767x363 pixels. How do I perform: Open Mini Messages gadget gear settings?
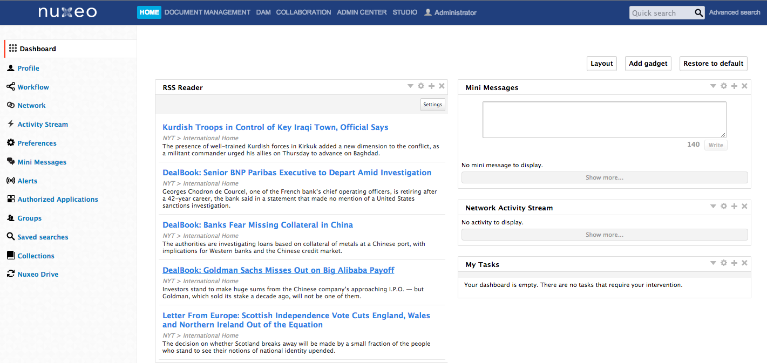click(724, 86)
